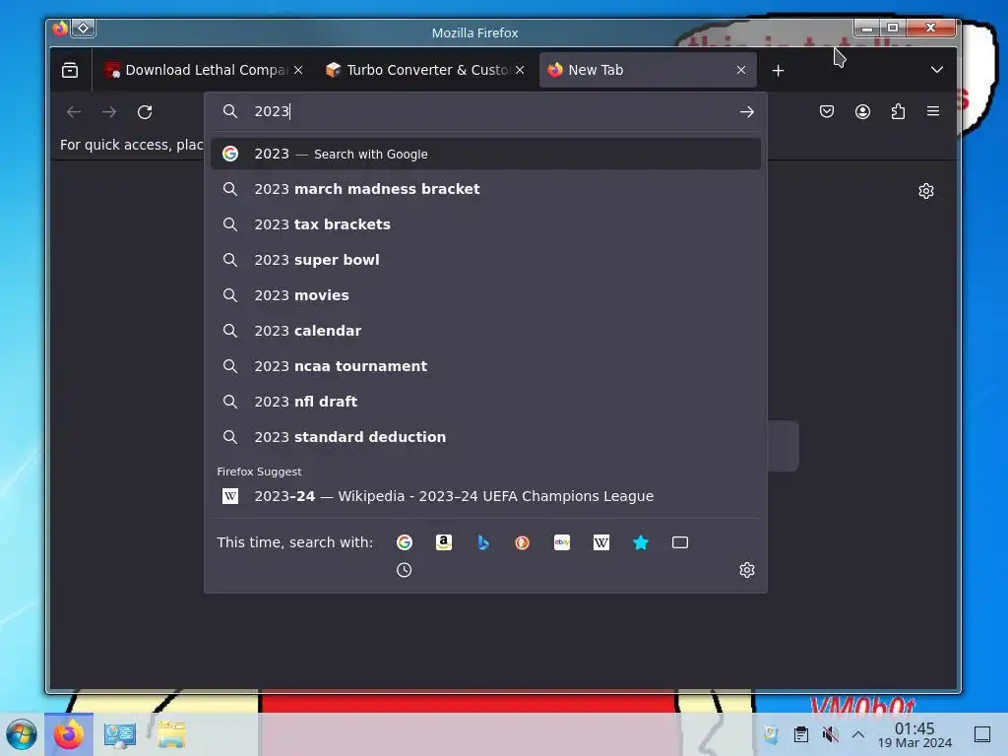Click into the address bar text field
The image size is (1008, 756).
488,112
